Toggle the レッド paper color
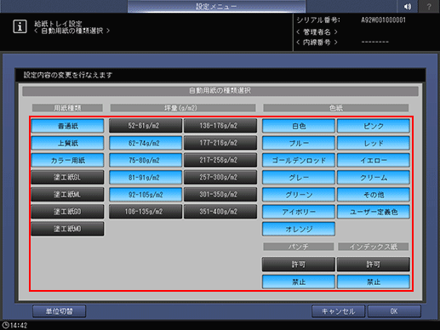The image size is (440, 330). coord(374,143)
